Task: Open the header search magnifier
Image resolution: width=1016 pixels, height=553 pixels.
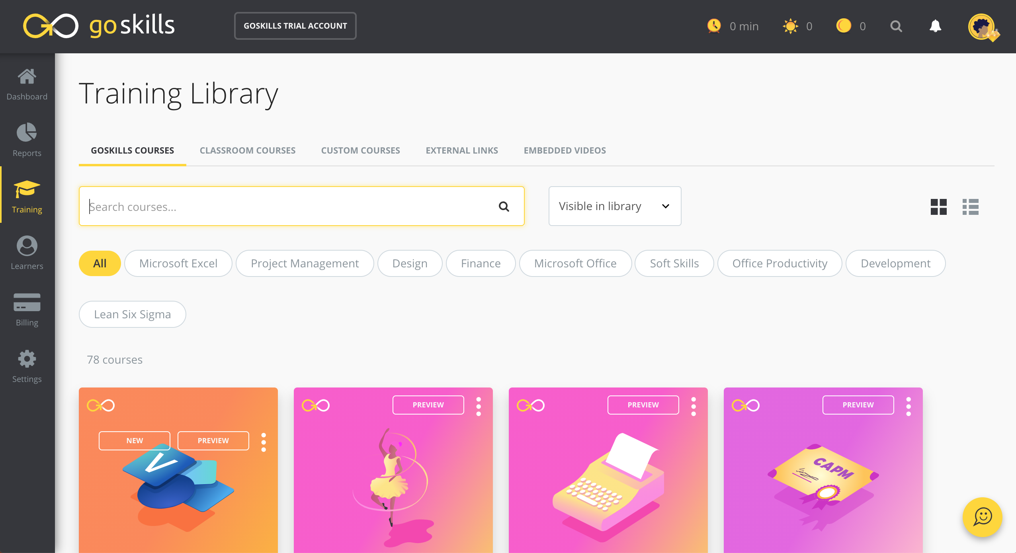Action: (896, 26)
